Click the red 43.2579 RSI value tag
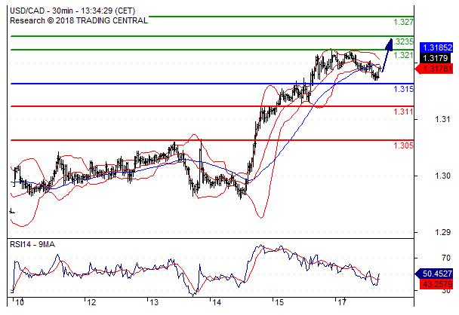Viewport: 459px width, 315px height. [436, 284]
